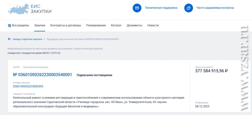Image resolution: width=252 pixels, height=115 pixels.
Task: Navigate to Новости section
Action: (153, 26)
